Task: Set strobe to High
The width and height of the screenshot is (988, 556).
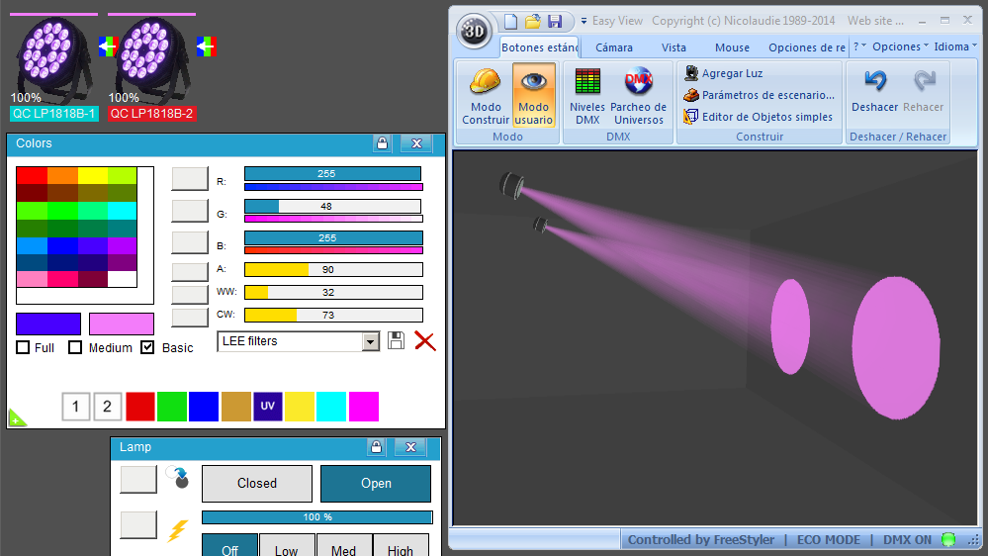Action: click(x=401, y=546)
